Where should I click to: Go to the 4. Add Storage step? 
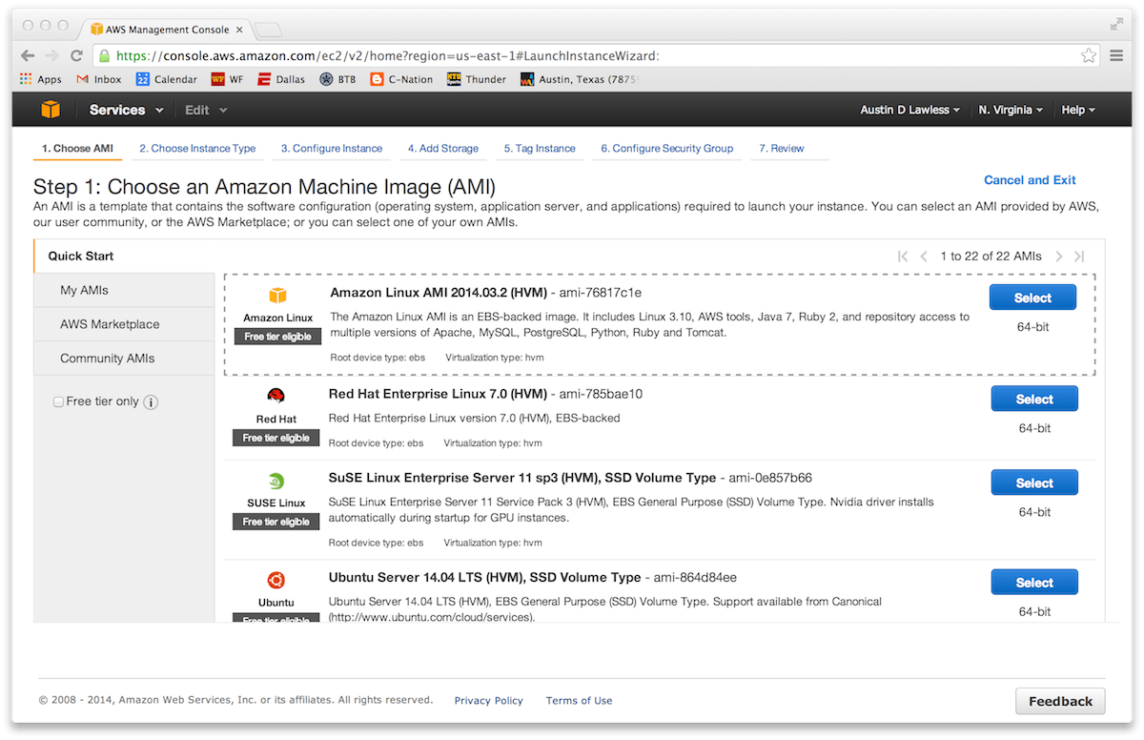click(x=443, y=149)
